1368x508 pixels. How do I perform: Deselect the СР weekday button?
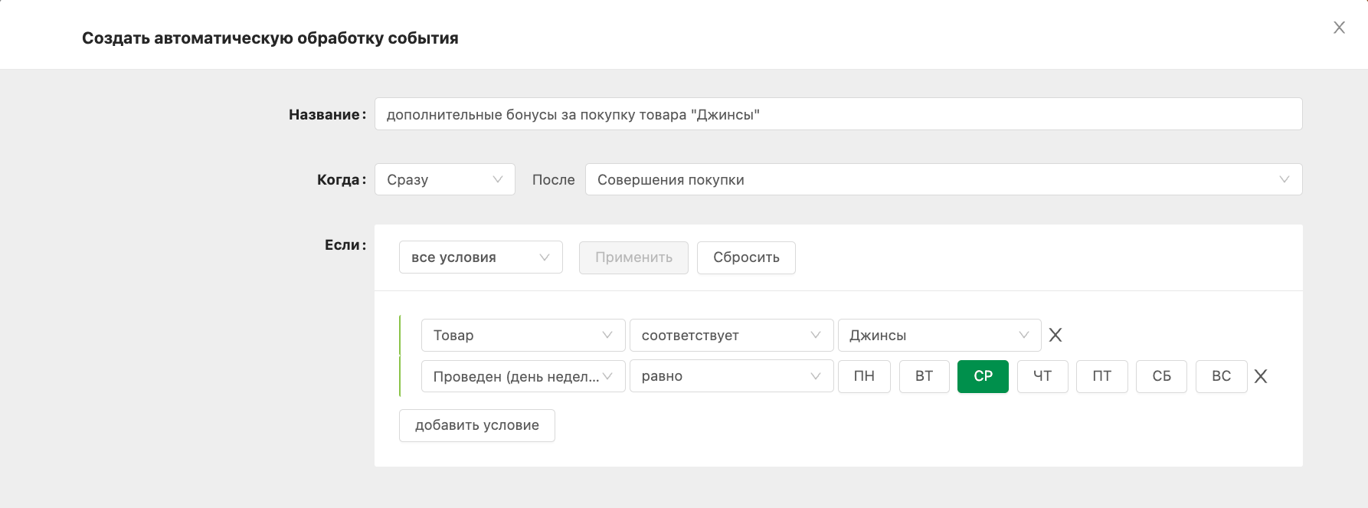click(983, 376)
